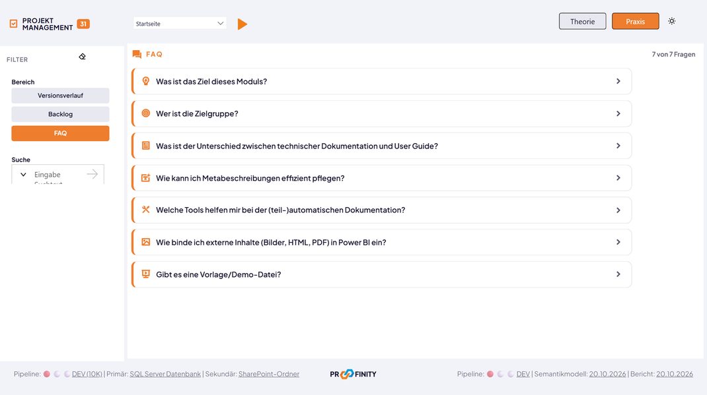Open question 'Wie binde ich externe Inhalte' ein
707x395 pixels.
tap(381, 242)
